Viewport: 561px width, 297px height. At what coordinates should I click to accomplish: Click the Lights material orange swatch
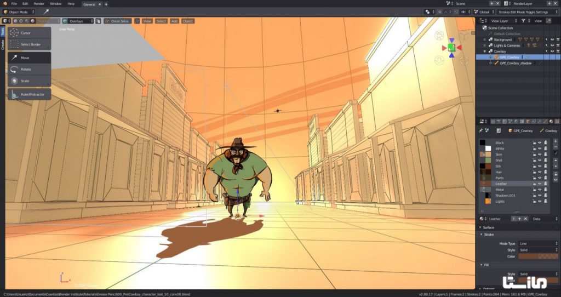click(488, 201)
